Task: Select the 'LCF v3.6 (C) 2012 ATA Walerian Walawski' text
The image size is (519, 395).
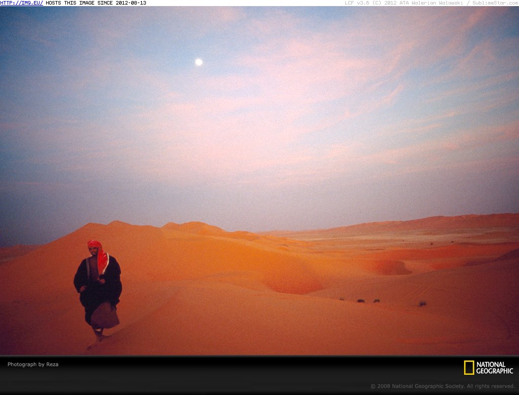Action: [x=404, y=3]
